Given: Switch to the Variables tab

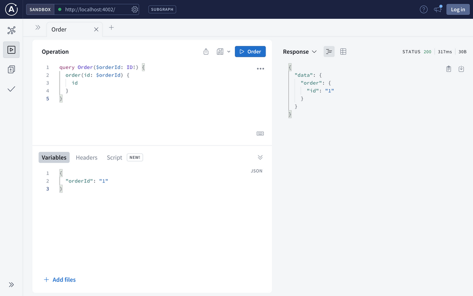Looking at the screenshot, I should (54, 157).
